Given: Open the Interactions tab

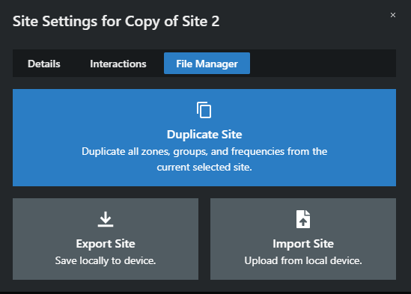Looking at the screenshot, I should click(x=118, y=64).
